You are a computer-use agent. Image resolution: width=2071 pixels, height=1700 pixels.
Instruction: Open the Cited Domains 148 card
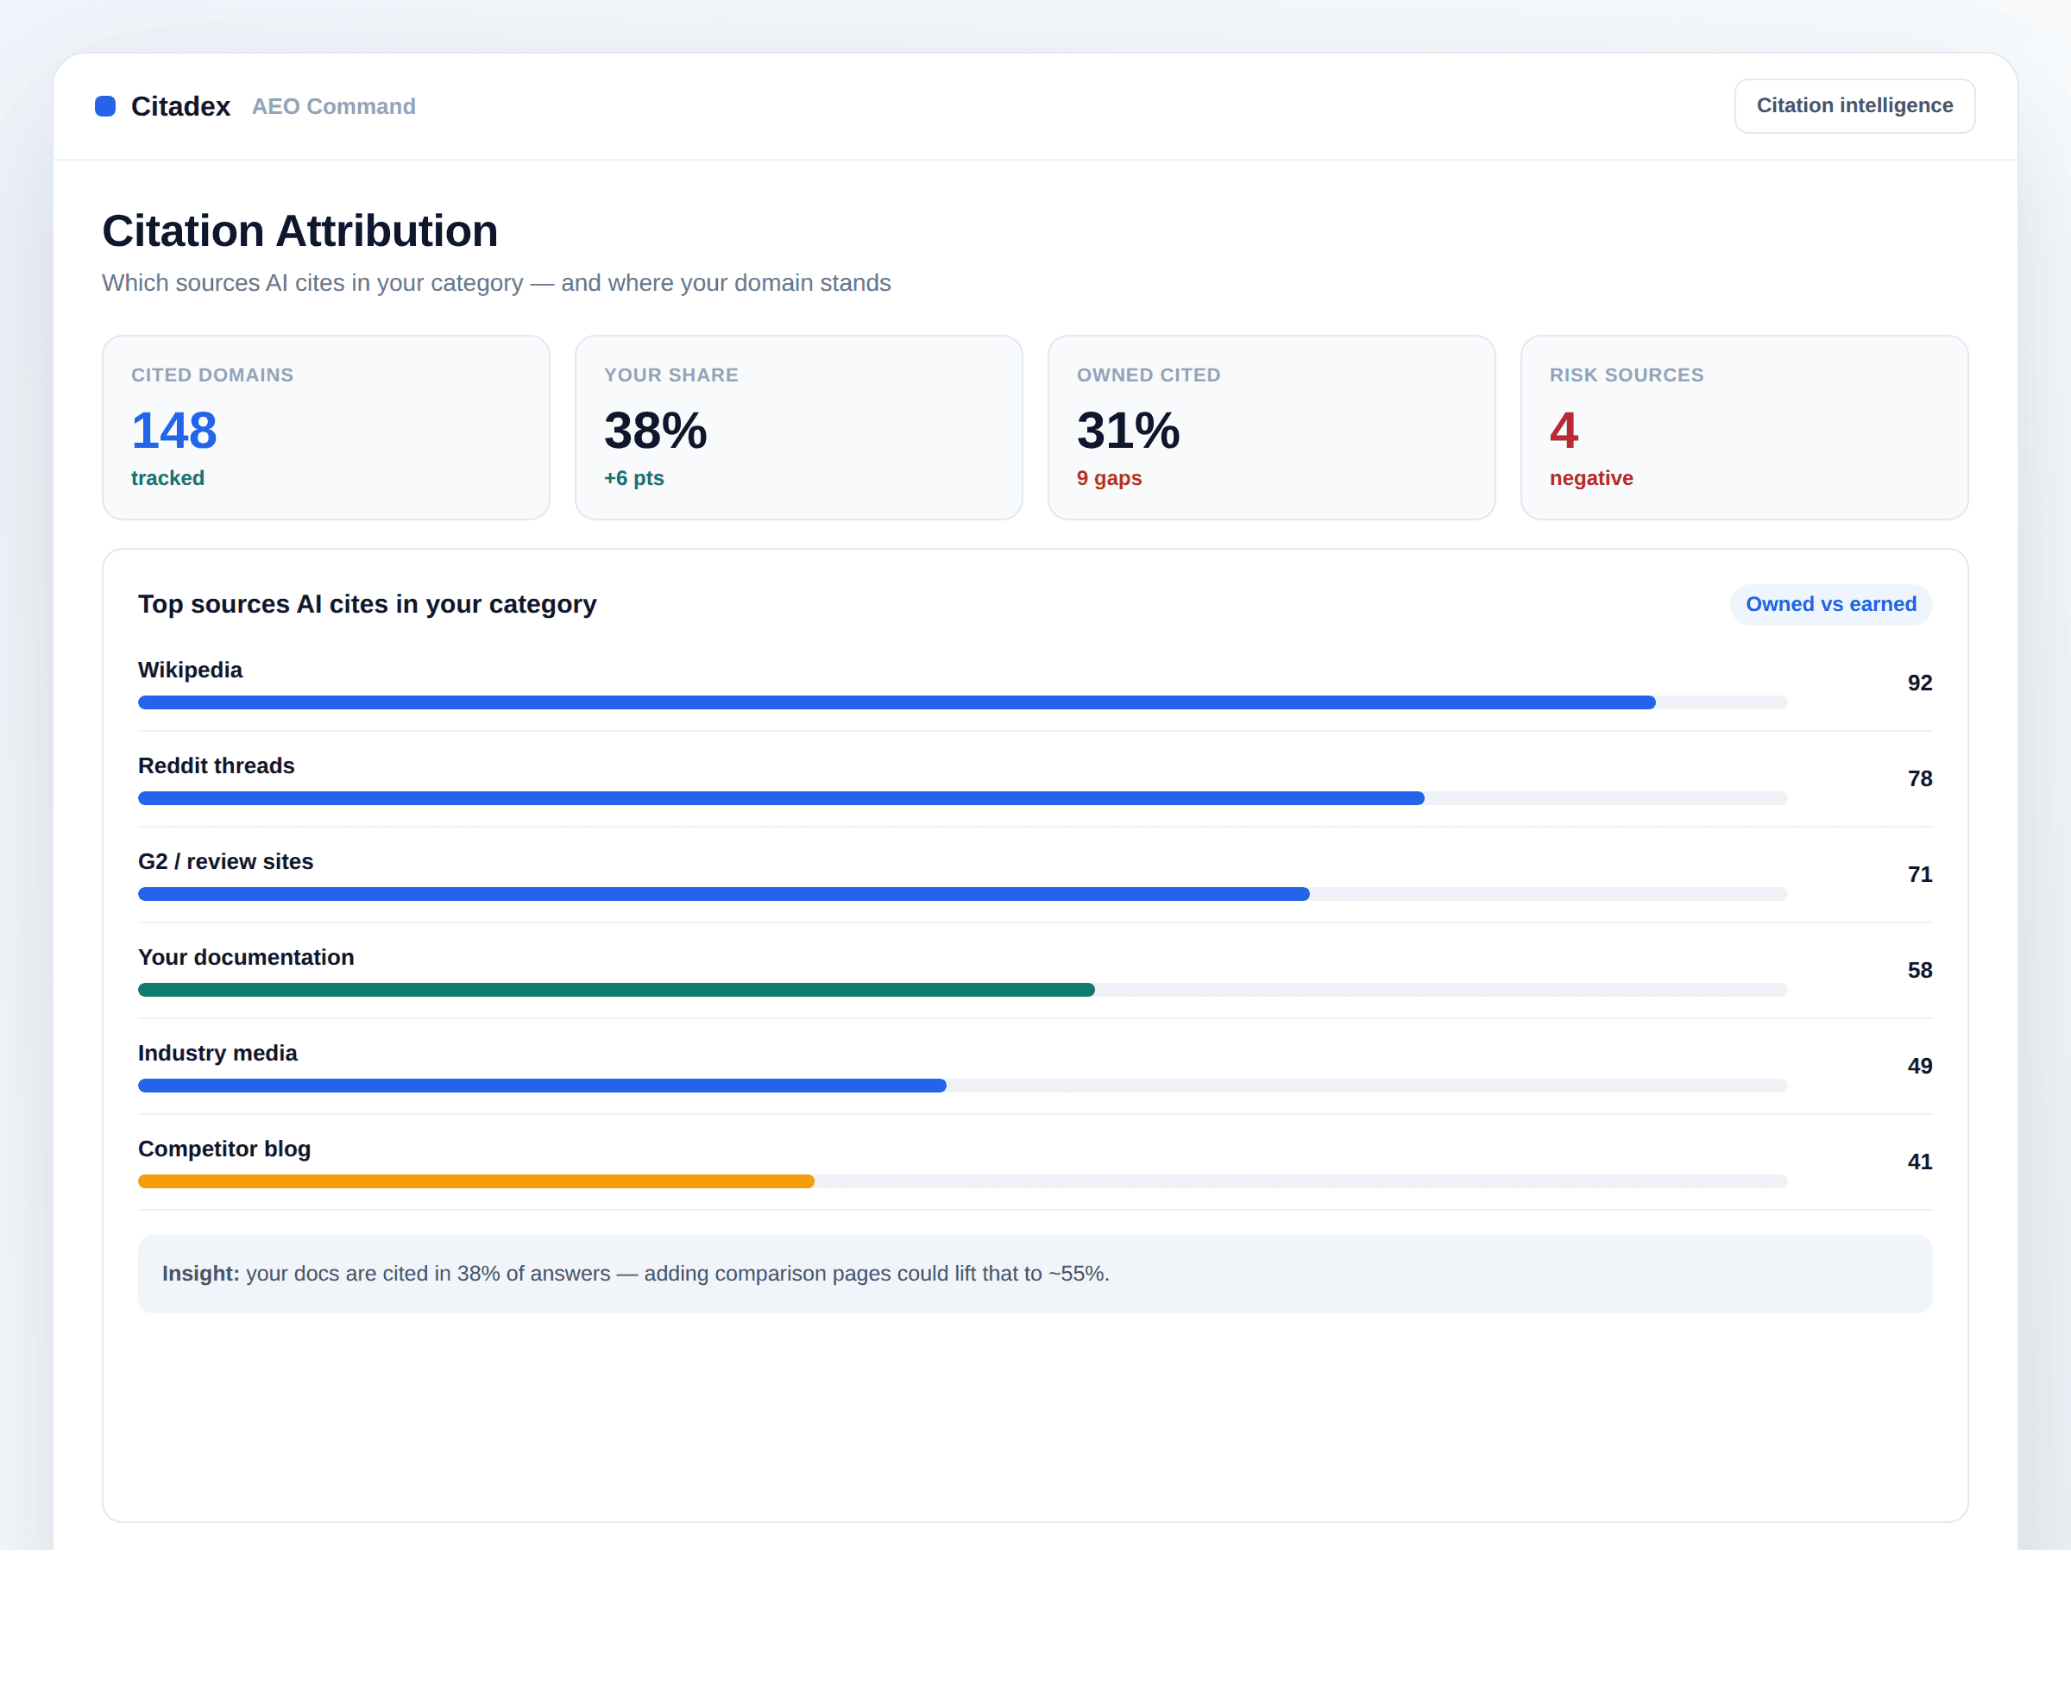(x=326, y=428)
